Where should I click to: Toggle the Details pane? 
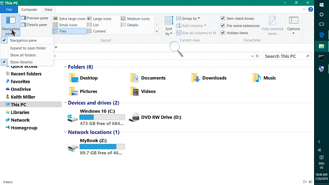(34, 25)
